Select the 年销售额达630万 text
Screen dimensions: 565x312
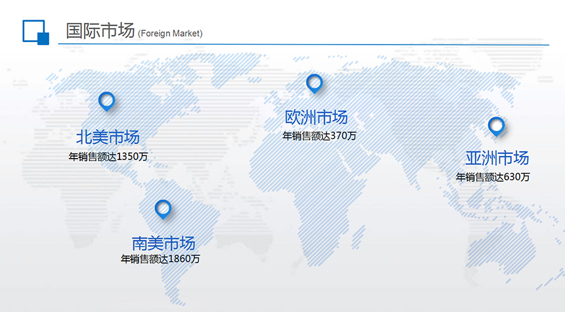(493, 177)
